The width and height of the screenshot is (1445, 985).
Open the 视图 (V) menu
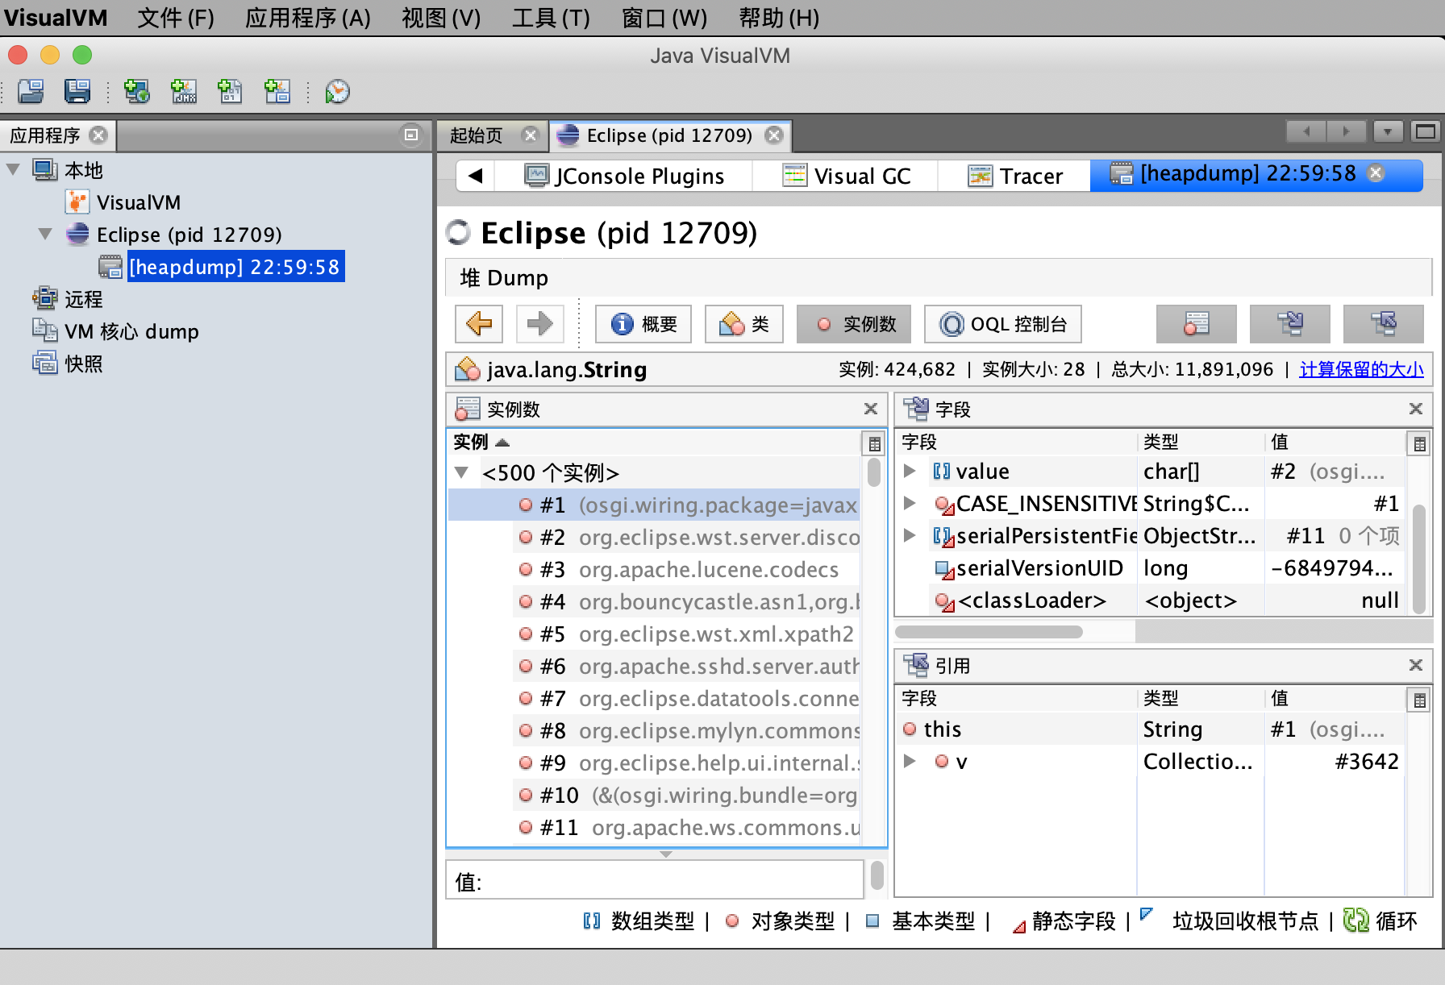(x=441, y=18)
